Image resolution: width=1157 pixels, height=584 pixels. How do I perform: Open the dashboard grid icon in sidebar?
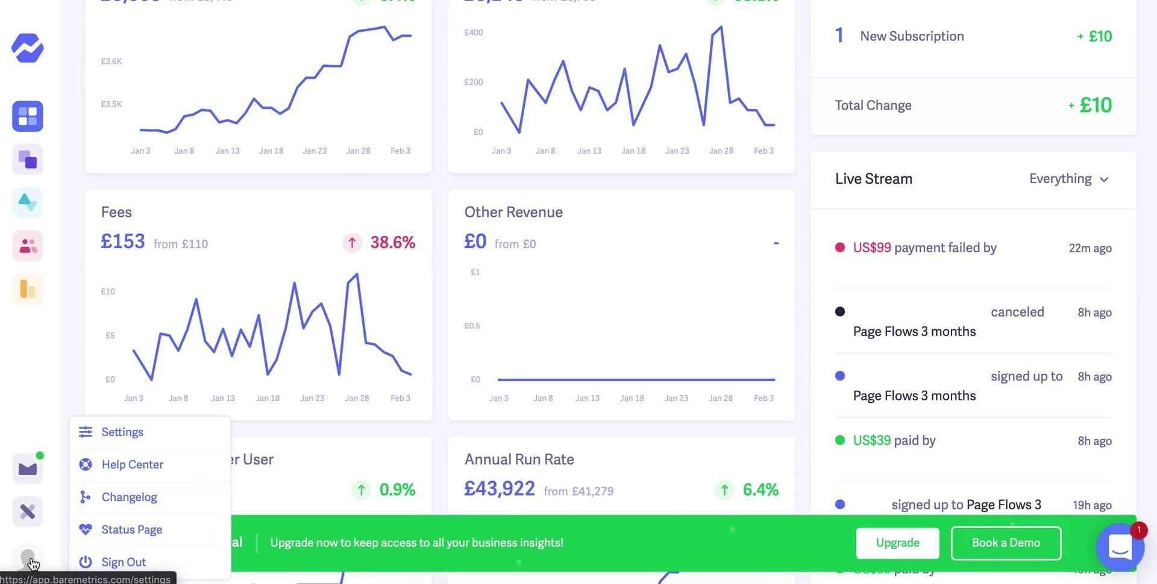[28, 116]
